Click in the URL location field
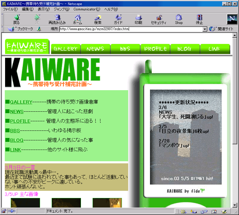The width and height of the screenshot is (239, 215). 131,29
